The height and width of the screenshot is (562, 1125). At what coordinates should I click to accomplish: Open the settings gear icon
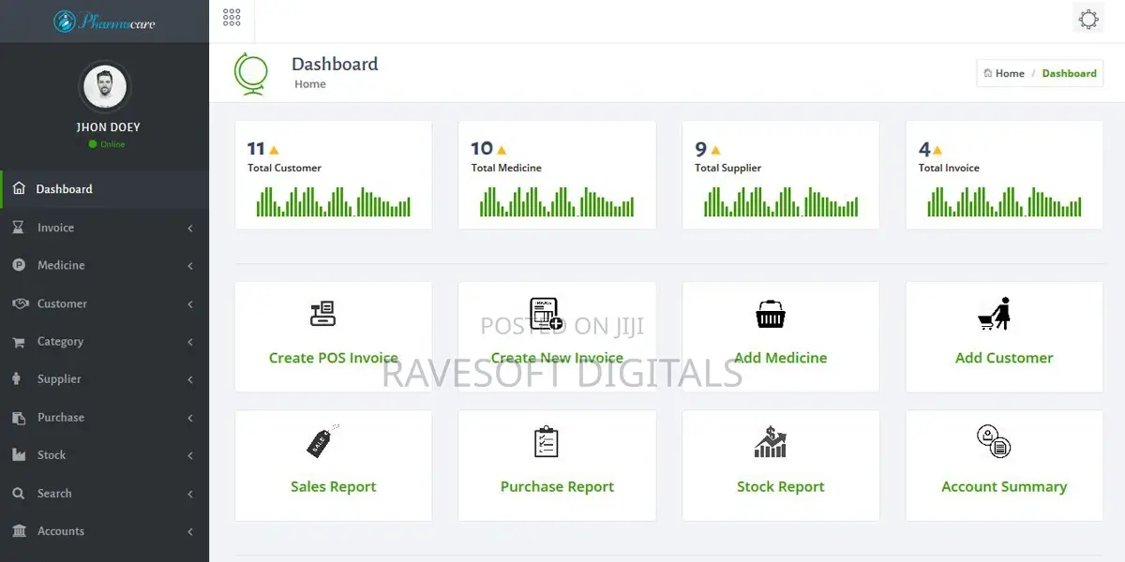click(x=1088, y=19)
